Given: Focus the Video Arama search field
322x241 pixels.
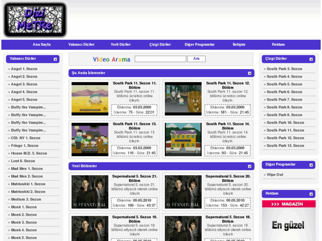Looking at the screenshot, I should tap(160, 59).
